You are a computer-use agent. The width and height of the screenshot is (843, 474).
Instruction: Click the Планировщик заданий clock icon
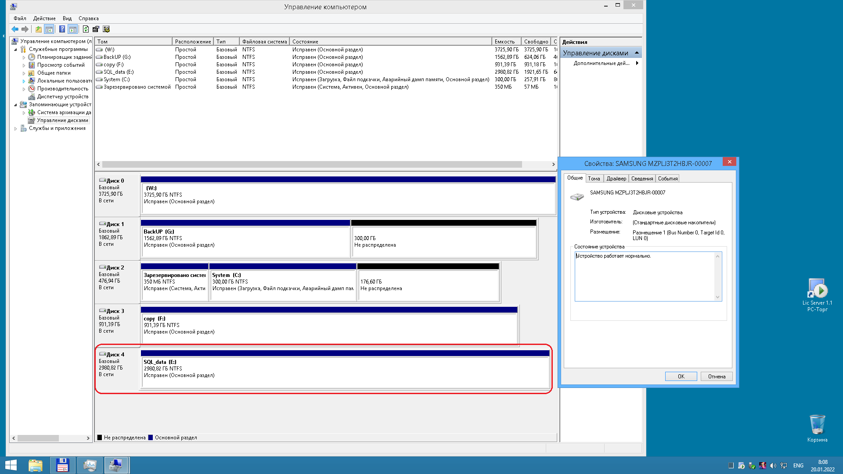click(32, 57)
